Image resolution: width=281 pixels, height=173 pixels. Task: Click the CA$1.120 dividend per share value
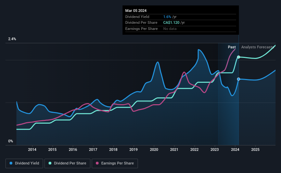pyautogui.click(x=171, y=23)
